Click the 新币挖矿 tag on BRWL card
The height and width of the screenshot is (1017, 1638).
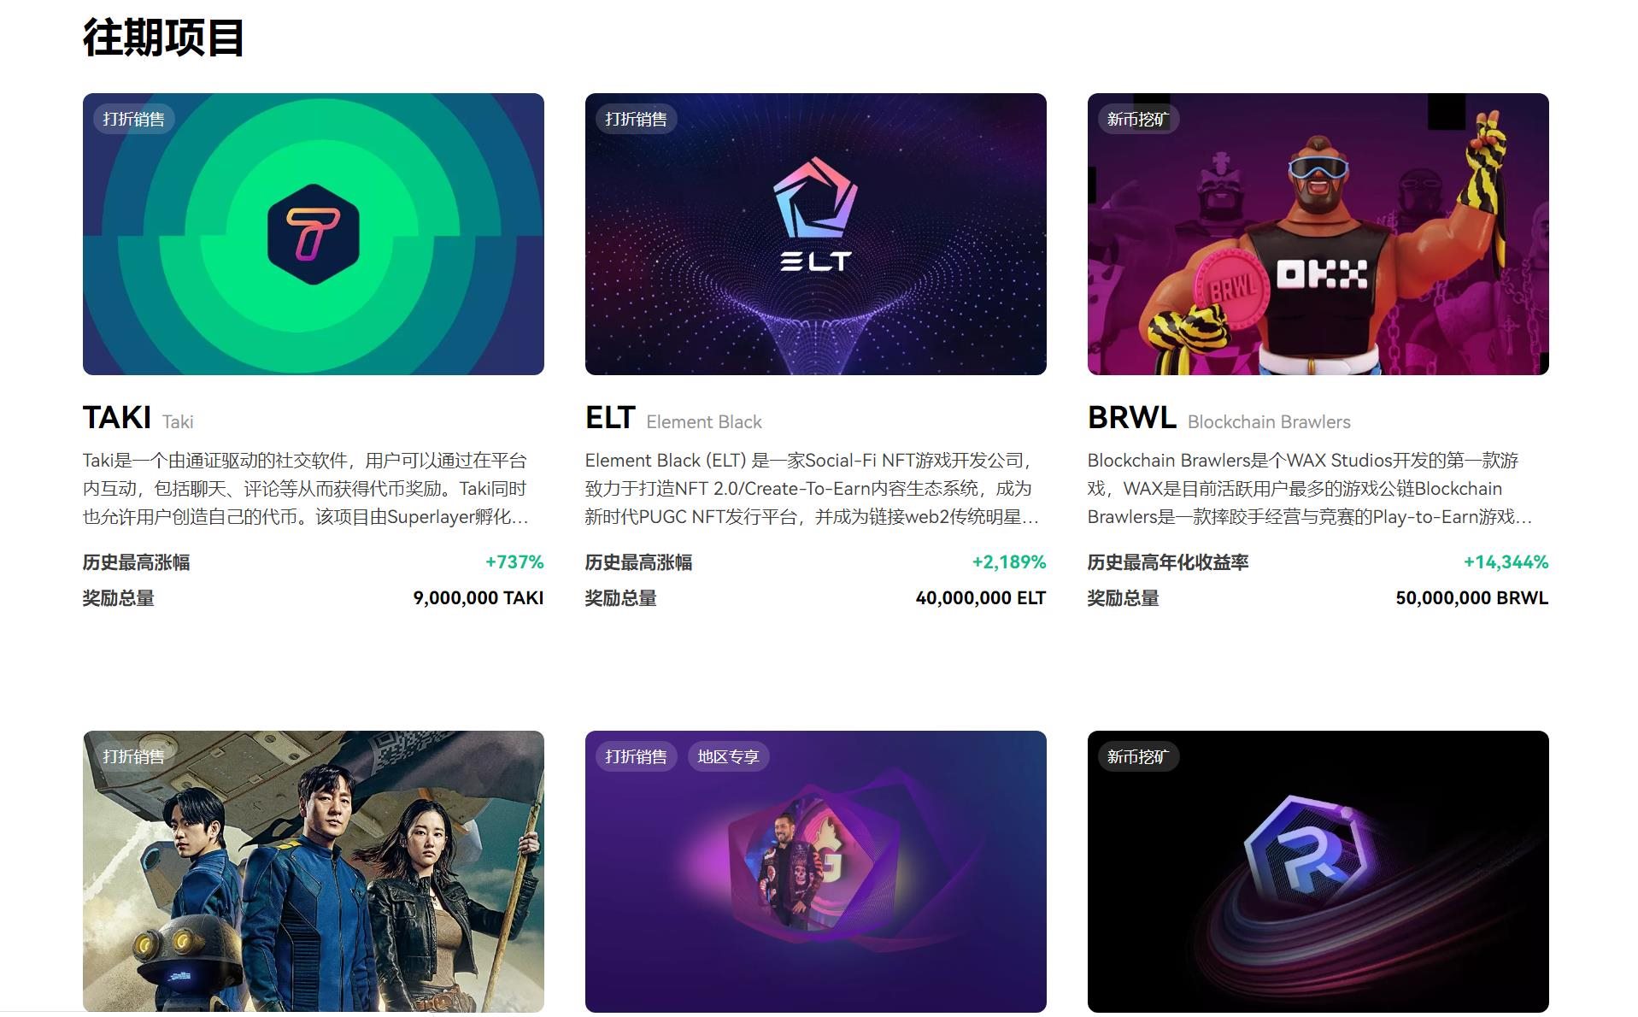1139,119
